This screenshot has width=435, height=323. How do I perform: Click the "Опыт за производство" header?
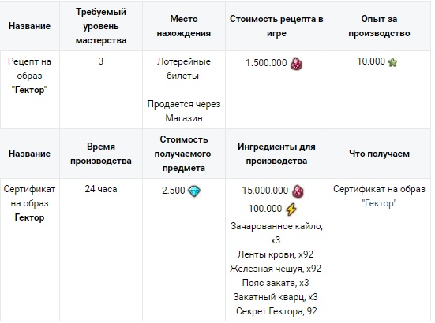click(x=379, y=26)
